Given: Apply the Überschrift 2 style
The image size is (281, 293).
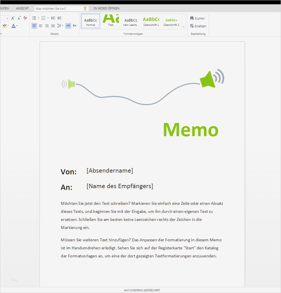Looking at the screenshot, I should pyautogui.click(x=171, y=21).
